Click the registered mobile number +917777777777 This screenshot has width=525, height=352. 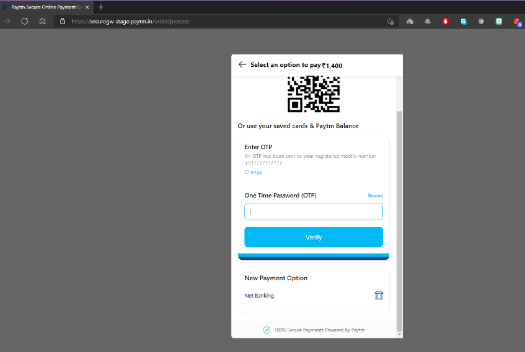click(263, 163)
